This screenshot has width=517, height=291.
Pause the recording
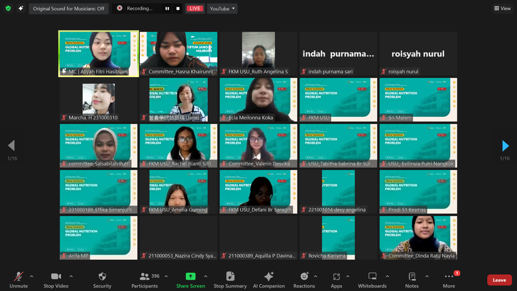point(167,9)
